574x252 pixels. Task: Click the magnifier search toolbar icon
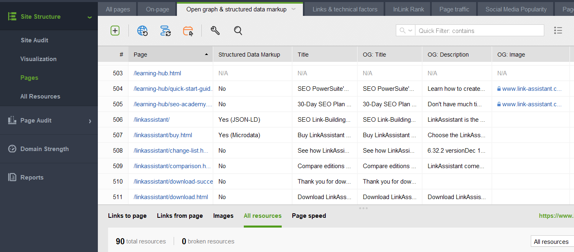click(x=238, y=31)
